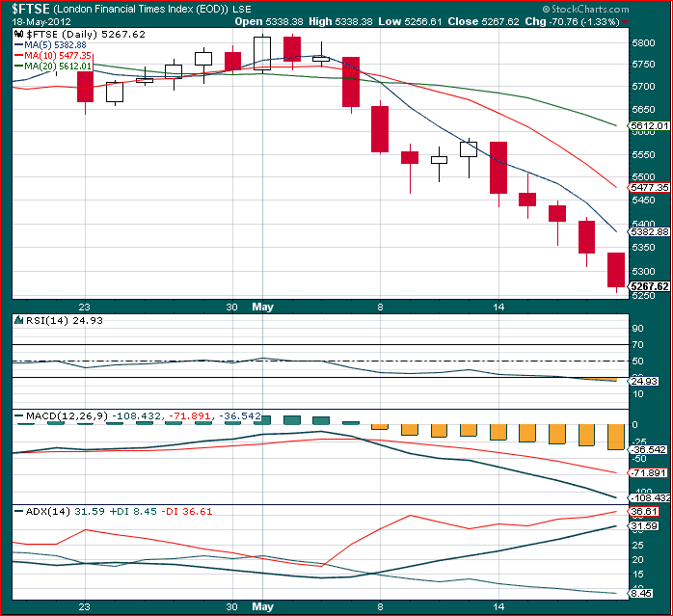Image resolution: width=673 pixels, height=616 pixels.
Task: Click the London Financial Times Index (EOD) name
Action: [141, 9]
